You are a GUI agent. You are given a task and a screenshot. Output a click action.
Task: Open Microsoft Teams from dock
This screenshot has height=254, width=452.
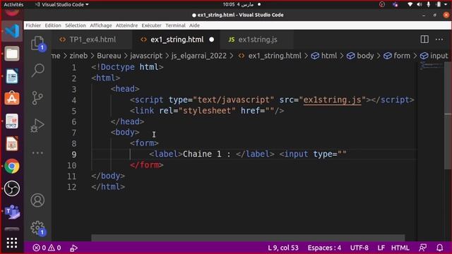[x=12, y=212]
